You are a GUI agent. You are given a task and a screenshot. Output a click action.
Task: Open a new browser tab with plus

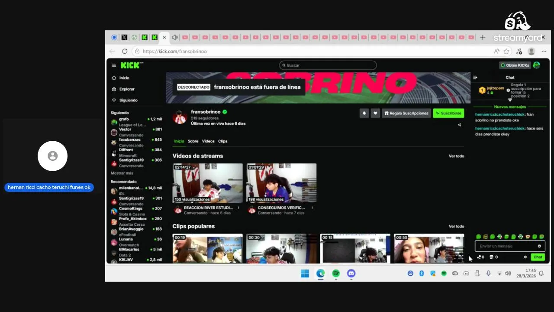pyautogui.click(x=483, y=37)
